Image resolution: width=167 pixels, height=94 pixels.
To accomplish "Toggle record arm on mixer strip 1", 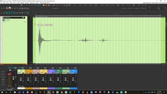I will tap(23, 73).
